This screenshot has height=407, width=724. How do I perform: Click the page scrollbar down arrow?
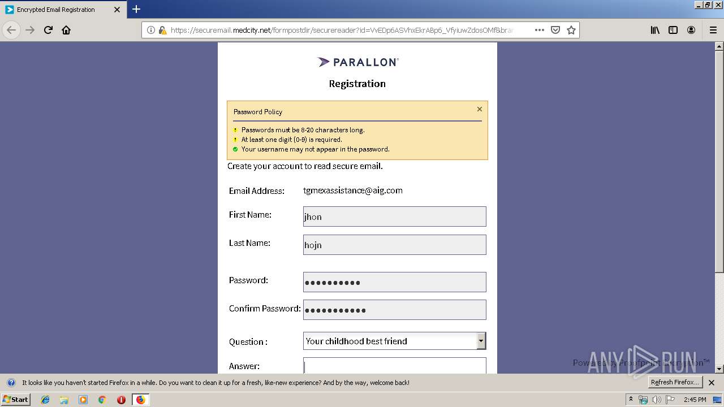click(x=719, y=369)
